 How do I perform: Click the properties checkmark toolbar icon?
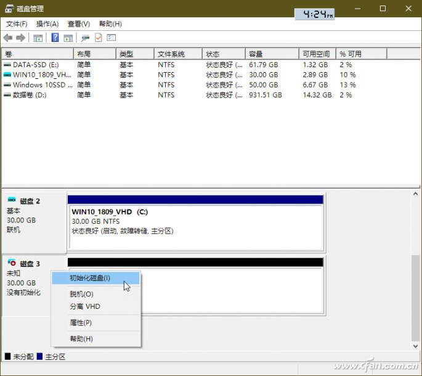coord(99,38)
